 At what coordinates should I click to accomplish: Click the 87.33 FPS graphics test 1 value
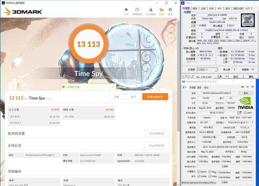coord(55,116)
